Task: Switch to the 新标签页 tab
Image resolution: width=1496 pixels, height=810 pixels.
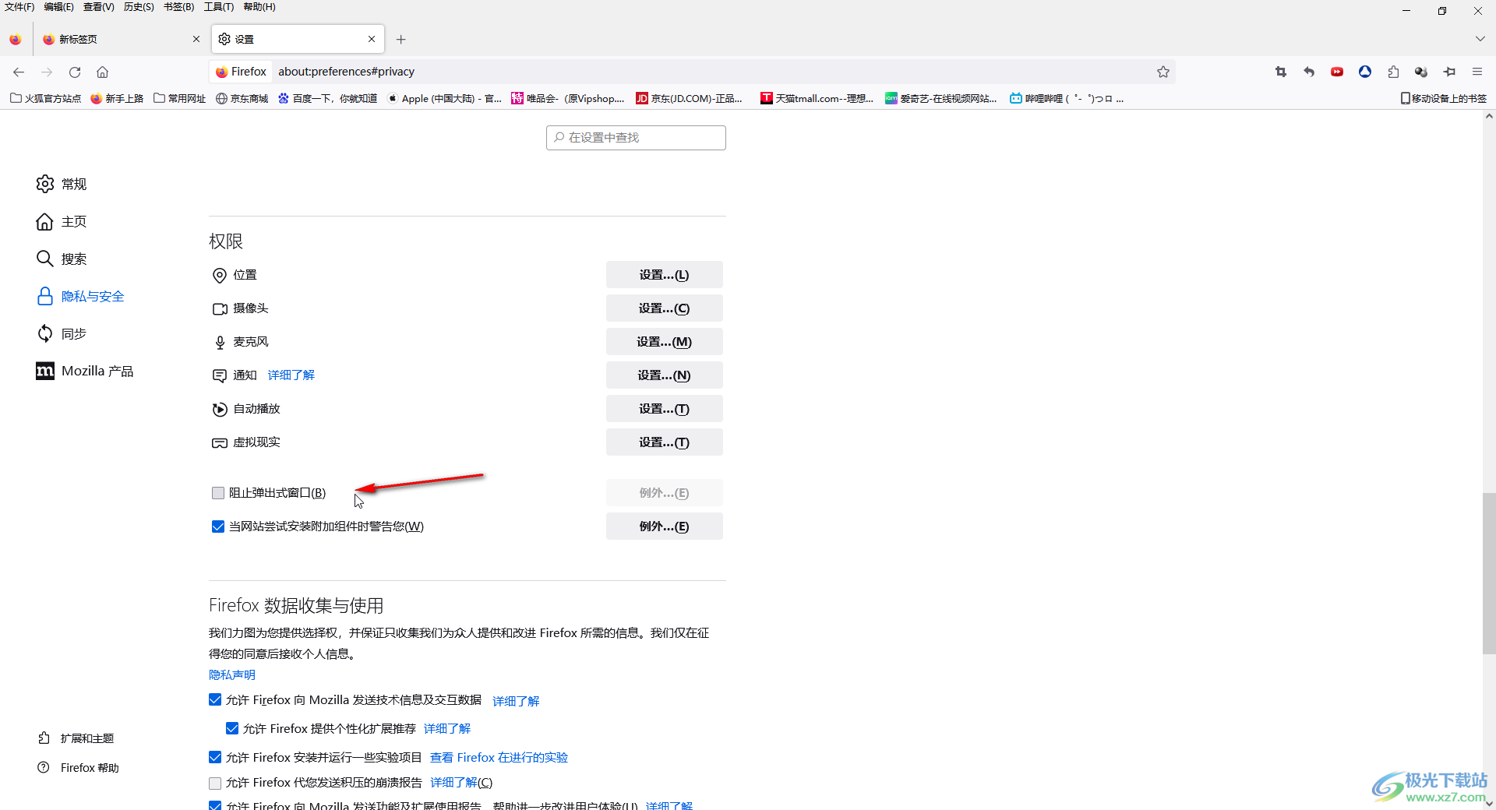Action: (121, 39)
